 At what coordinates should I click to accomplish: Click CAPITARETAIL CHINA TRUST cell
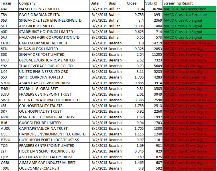[x=54, y=128]
